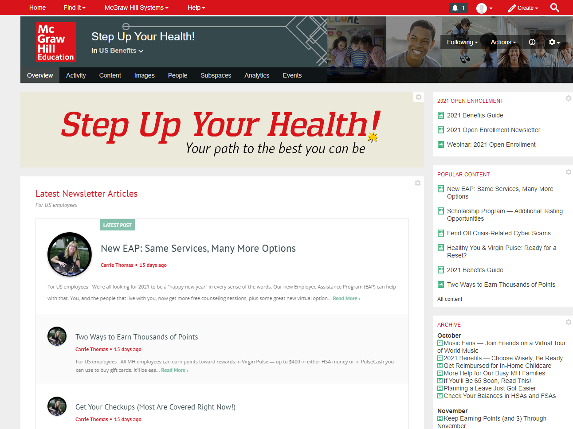Click the Popular Content tile gear

coord(568,172)
